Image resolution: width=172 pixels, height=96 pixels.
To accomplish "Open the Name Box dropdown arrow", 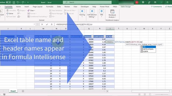I will [34, 24].
